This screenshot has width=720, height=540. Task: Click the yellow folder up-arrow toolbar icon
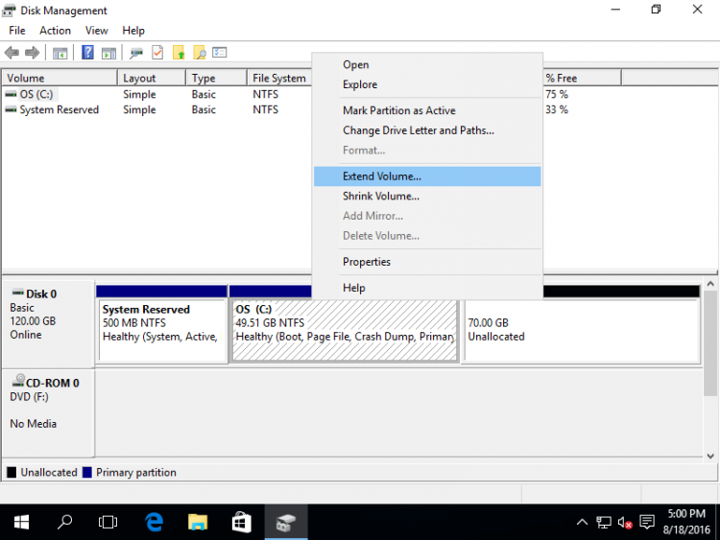(178, 53)
